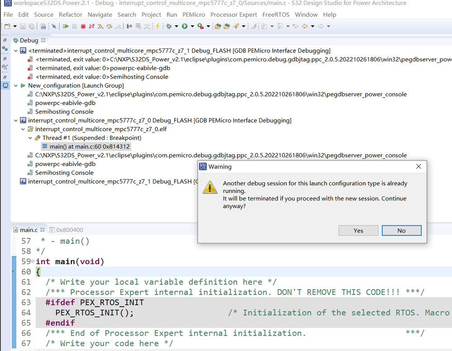This screenshot has width=452, height=351.
Task: Click the Resume debug icon
Action: [66, 26]
